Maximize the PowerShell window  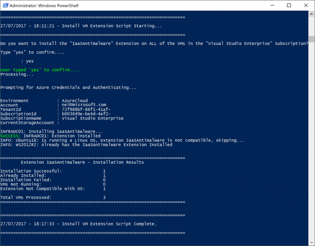tap(289, 5)
